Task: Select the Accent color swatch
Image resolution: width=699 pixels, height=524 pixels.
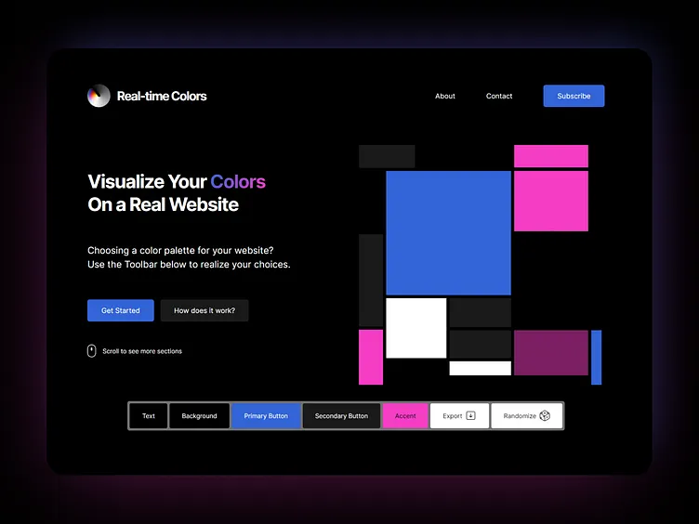Action: pos(405,415)
